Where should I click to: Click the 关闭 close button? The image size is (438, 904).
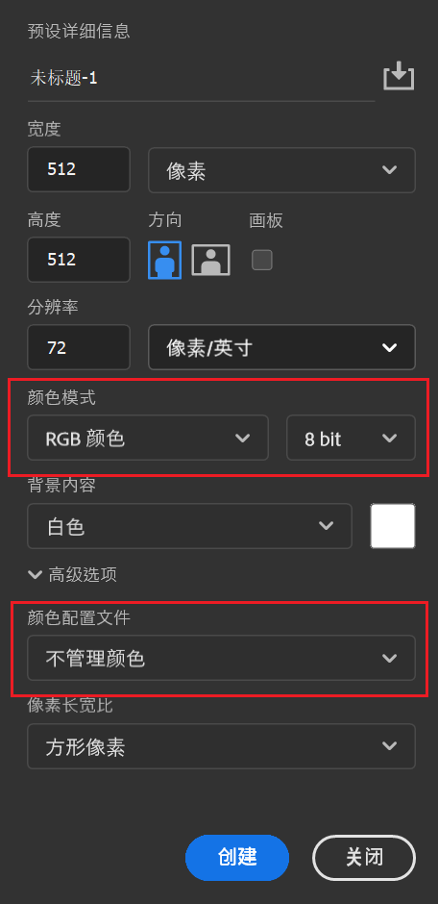click(364, 857)
